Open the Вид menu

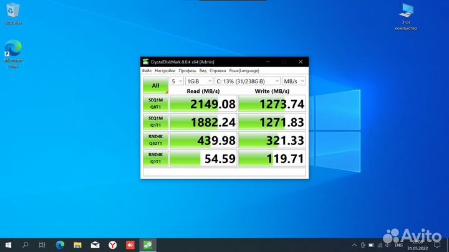203,70
